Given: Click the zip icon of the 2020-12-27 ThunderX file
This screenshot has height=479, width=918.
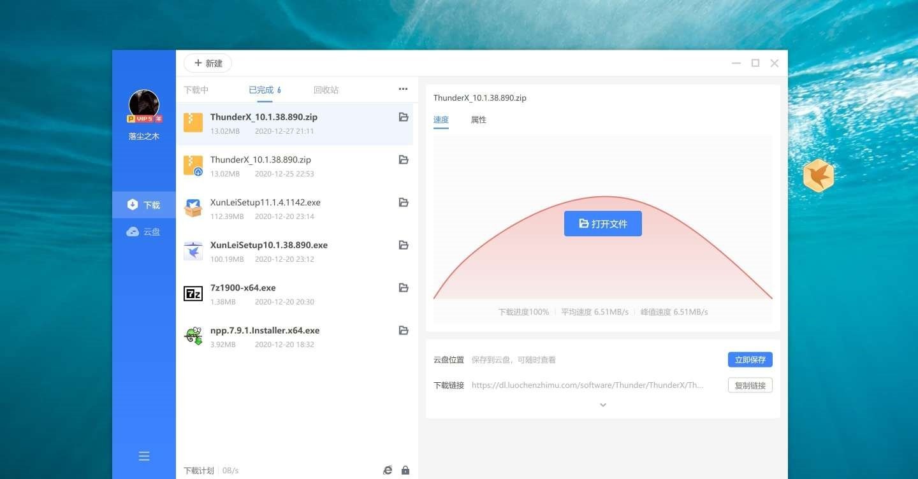Looking at the screenshot, I should coord(193,122).
